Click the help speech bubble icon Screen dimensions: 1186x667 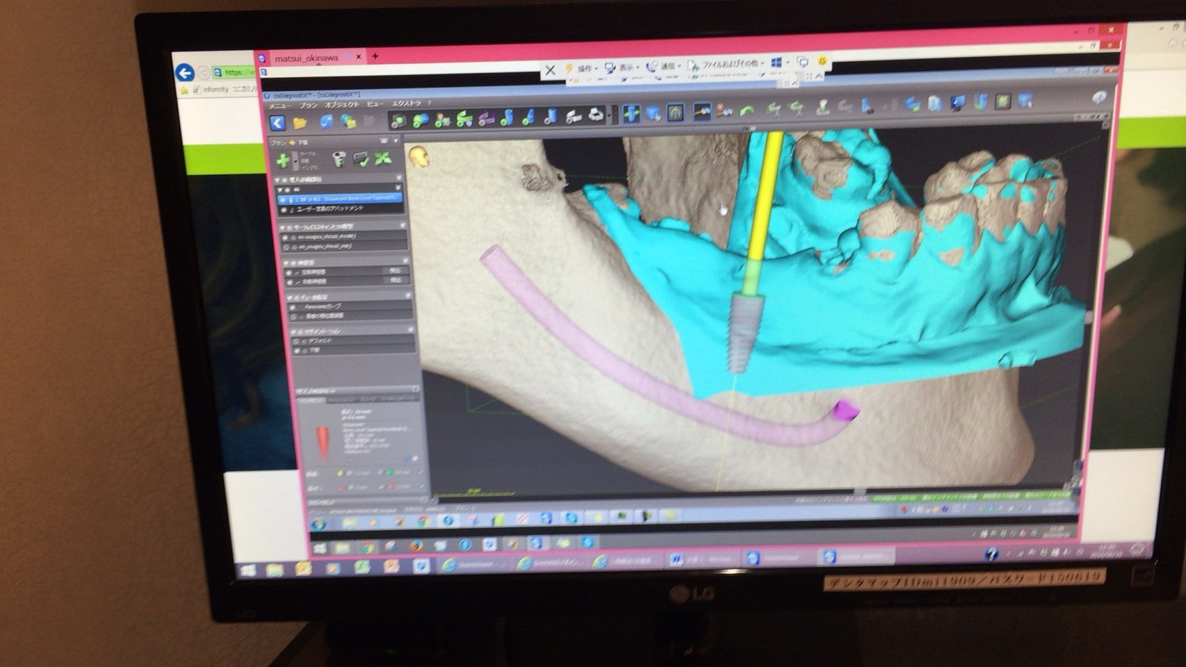[1099, 98]
